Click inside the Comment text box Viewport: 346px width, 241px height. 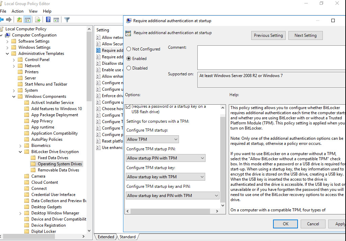pos(271,57)
